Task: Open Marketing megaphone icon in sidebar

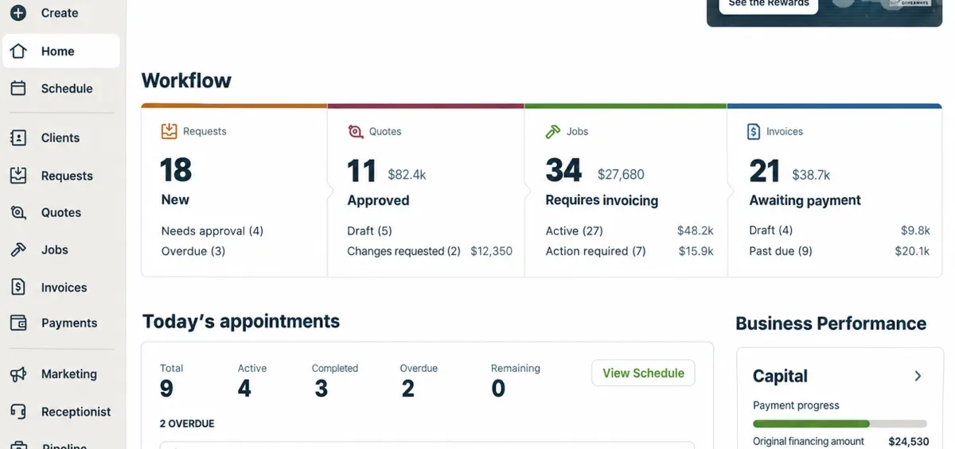Action: pyautogui.click(x=18, y=374)
